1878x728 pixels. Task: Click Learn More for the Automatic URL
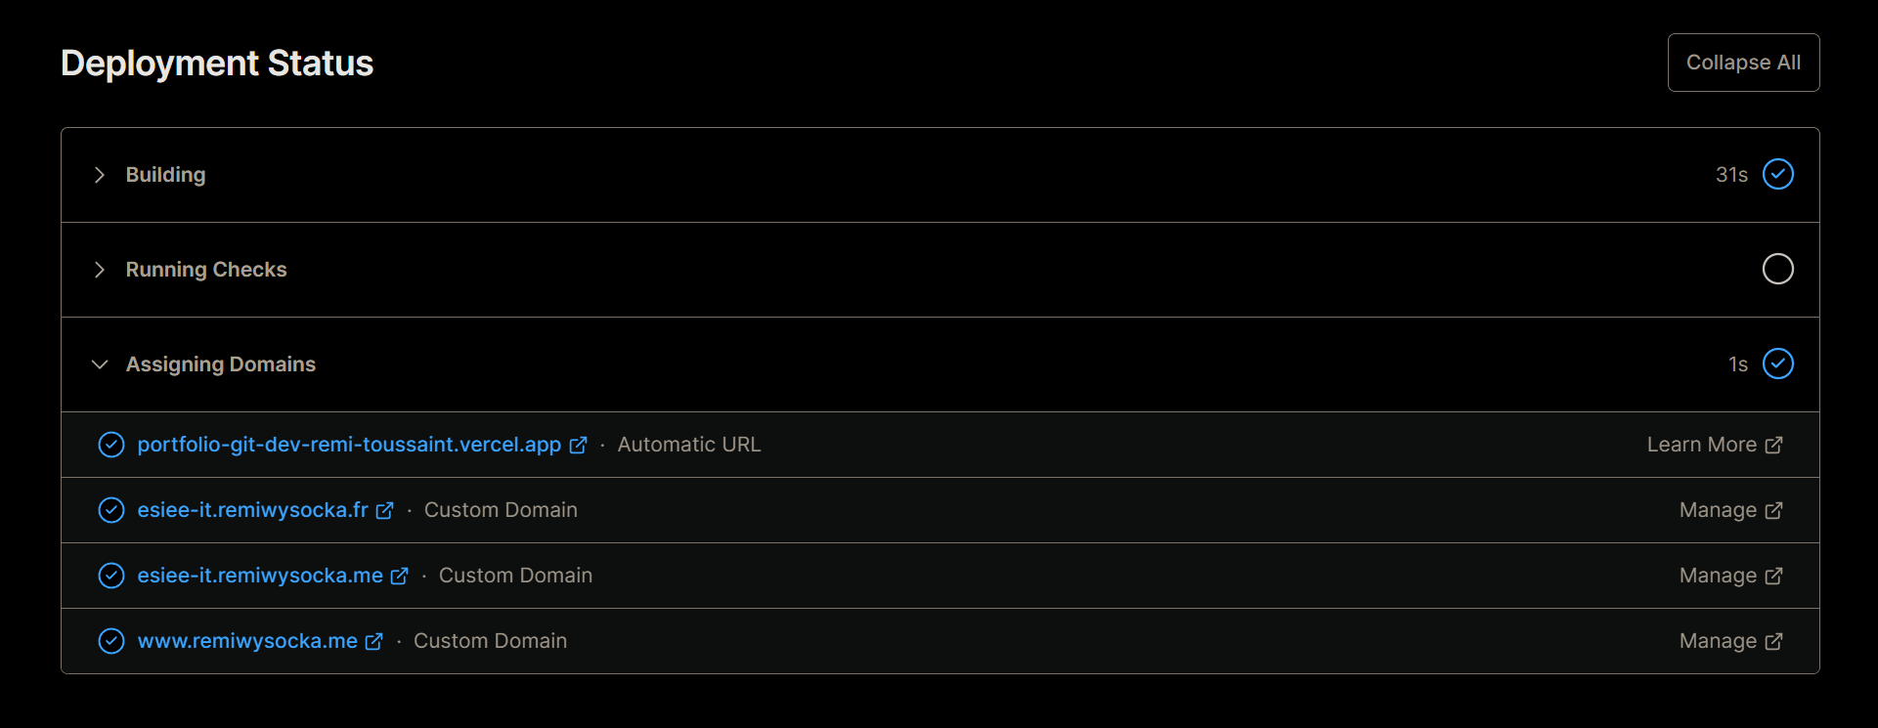[x=1714, y=445]
